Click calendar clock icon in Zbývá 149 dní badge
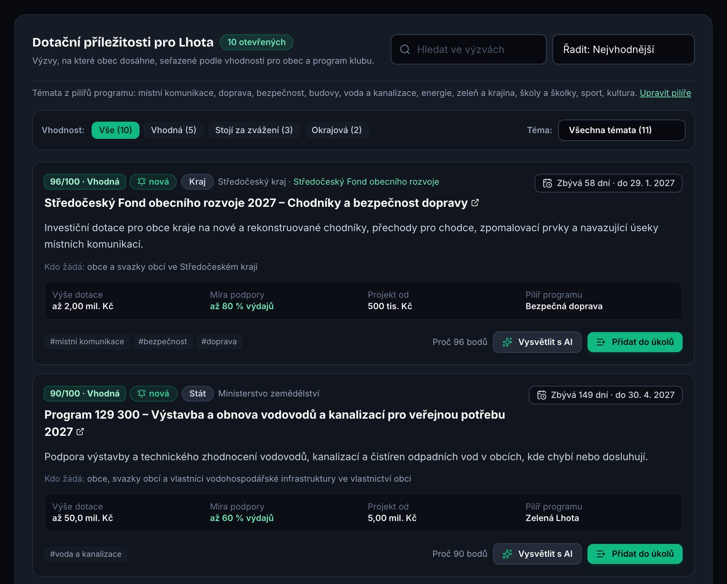This screenshot has width=727, height=584. point(542,395)
